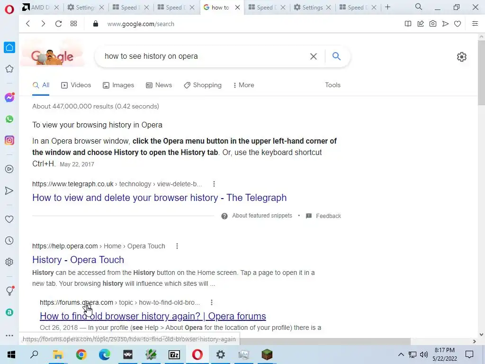This screenshot has height=364, width=485.
Task: Open the teal 'a' sidebar icon
Action: click(x=9, y=312)
